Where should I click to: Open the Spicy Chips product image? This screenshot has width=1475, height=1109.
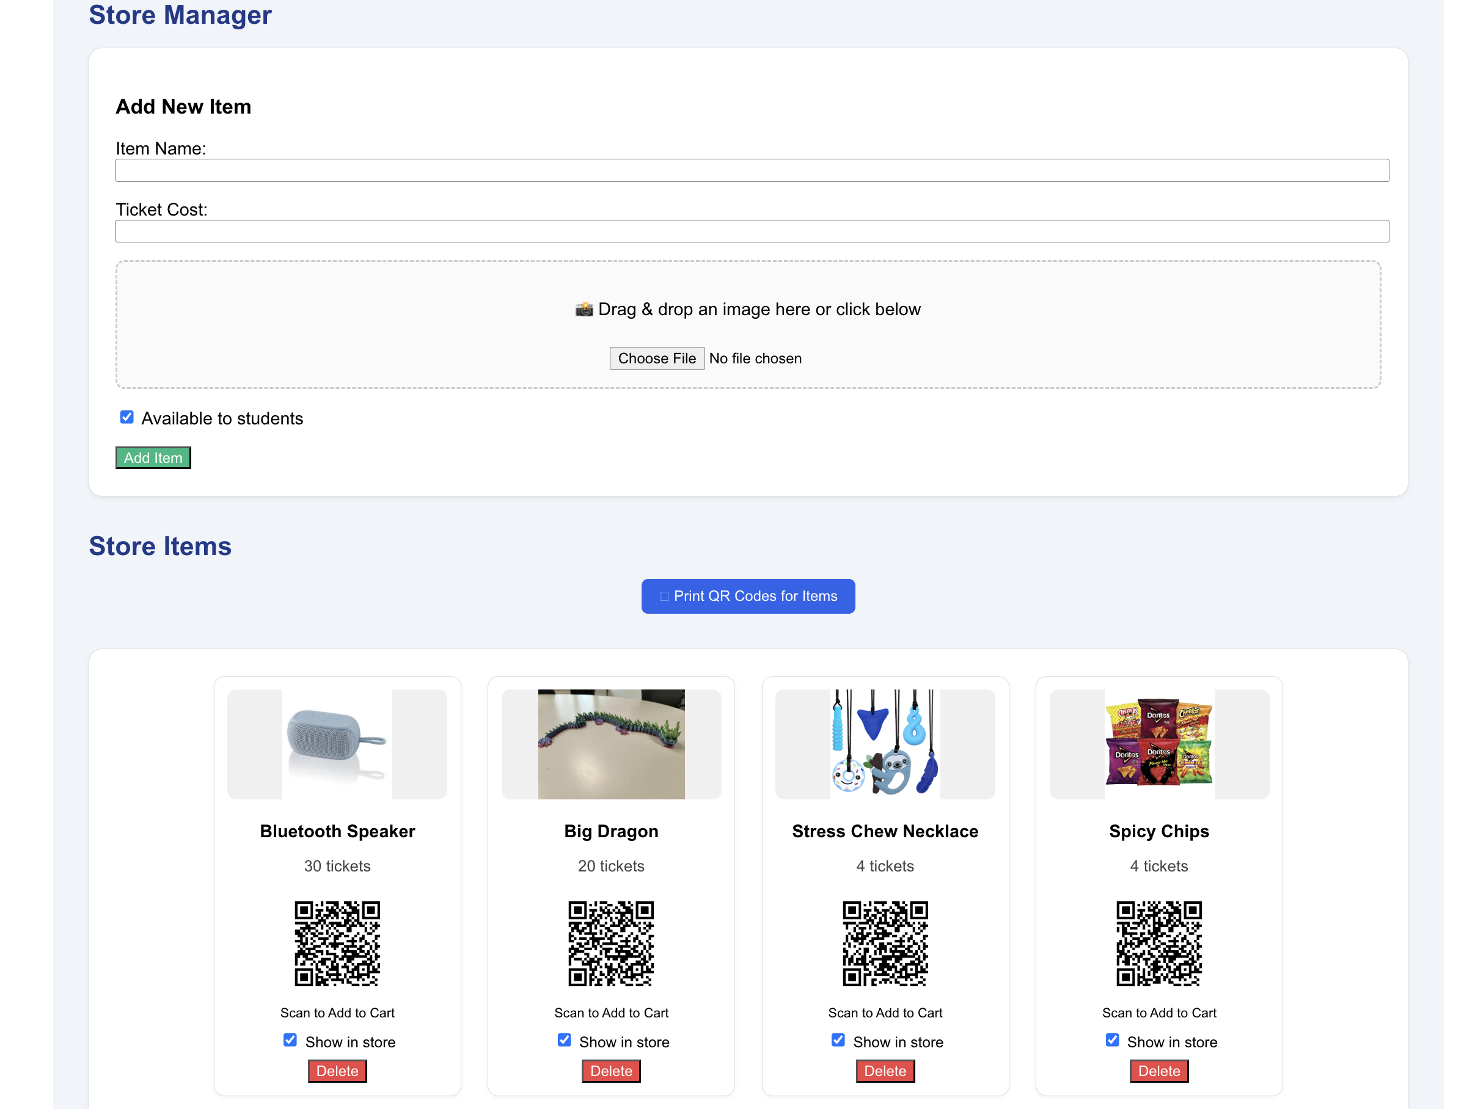1159,744
